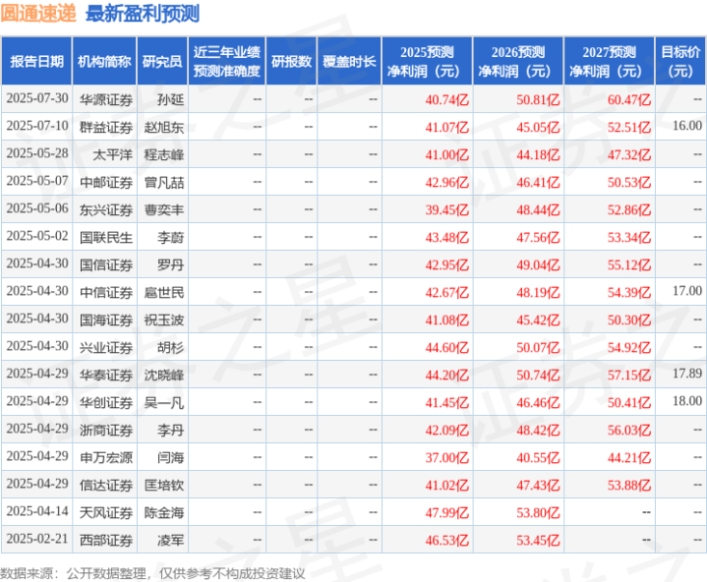Click the 2027预测净利润 column header
The width and height of the screenshot is (707, 582).
pos(609,61)
